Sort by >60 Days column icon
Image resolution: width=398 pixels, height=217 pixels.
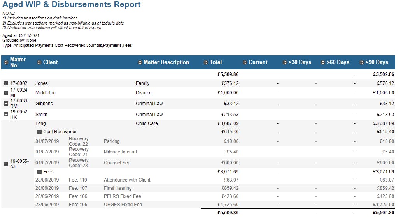323,62
